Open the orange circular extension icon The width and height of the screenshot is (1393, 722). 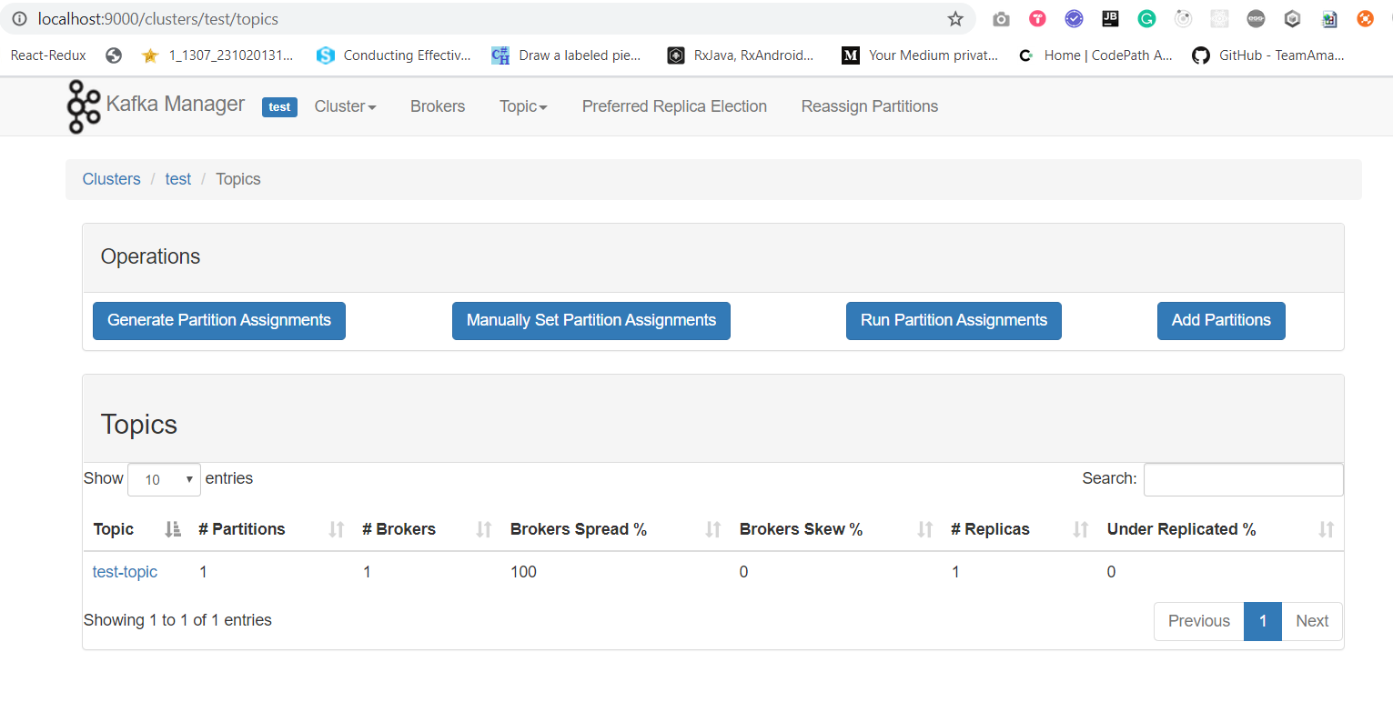(1365, 19)
